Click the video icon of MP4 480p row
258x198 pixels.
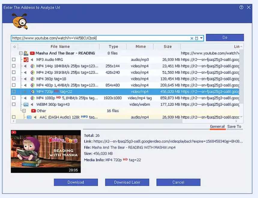click(32, 85)
